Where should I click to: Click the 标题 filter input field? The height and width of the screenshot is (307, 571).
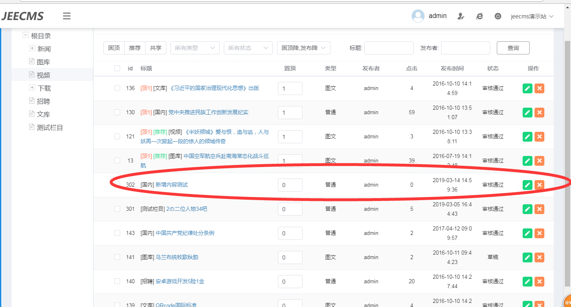point(389,48)
